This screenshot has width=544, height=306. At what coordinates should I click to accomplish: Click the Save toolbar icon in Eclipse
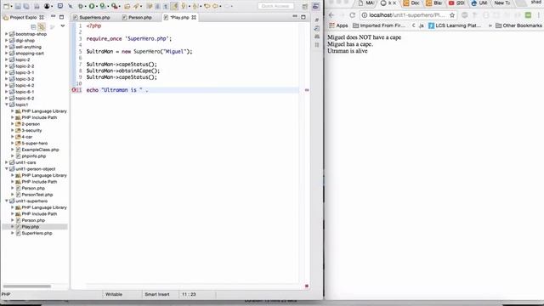19,6
